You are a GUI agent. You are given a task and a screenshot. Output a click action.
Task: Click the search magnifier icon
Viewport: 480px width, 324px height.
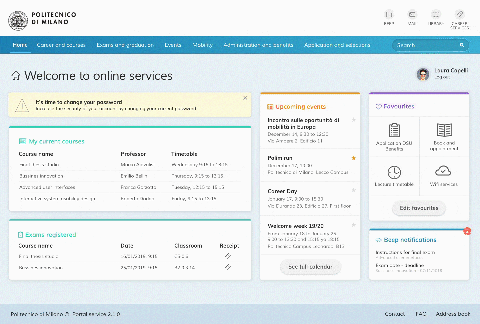pyautogui.click(x=462, y=45)
